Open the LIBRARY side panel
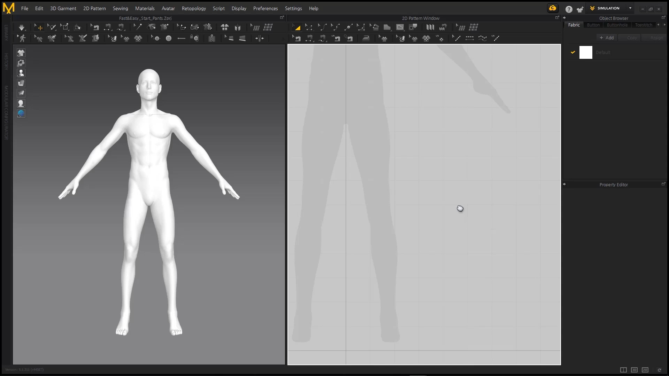Screen dimensions: 669x376 tap(6, 33)
